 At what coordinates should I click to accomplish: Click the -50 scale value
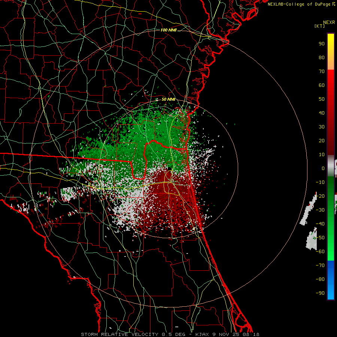[x=320, y=238]
